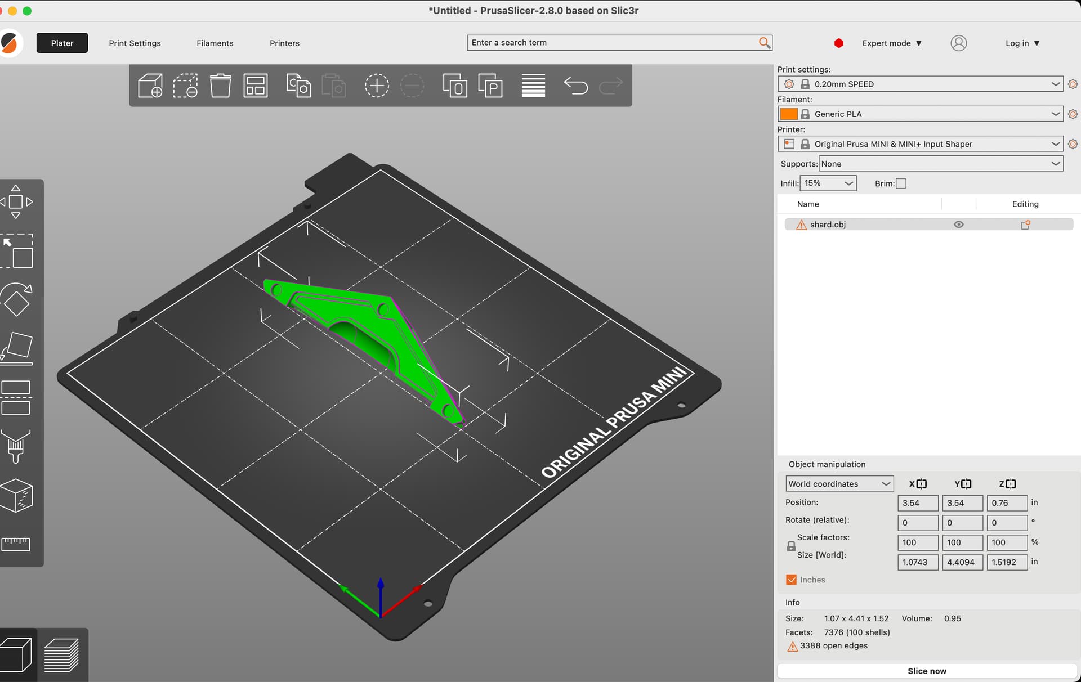Click the Delete trash can icon
Screen dimensions: 1081x682
220,86
